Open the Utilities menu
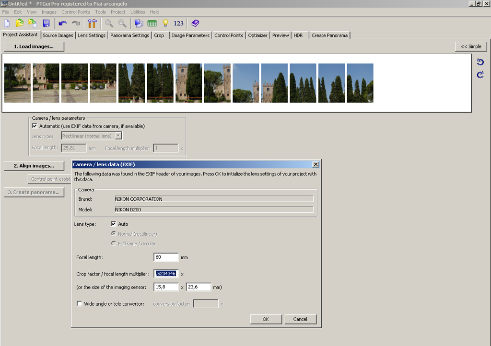The height and width of the screenshot is (346, 491). (x=138, y=12)
